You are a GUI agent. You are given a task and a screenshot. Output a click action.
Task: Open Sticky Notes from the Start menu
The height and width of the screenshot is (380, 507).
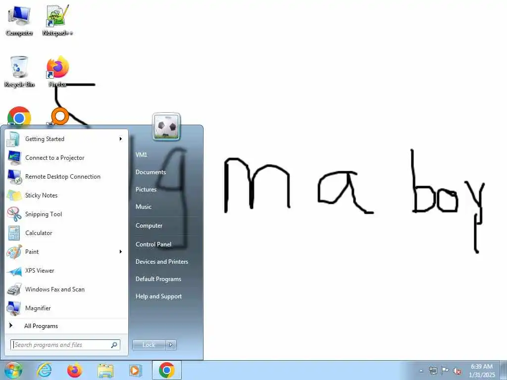[66, 195]
